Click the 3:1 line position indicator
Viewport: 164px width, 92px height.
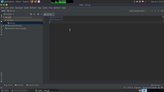125,88
